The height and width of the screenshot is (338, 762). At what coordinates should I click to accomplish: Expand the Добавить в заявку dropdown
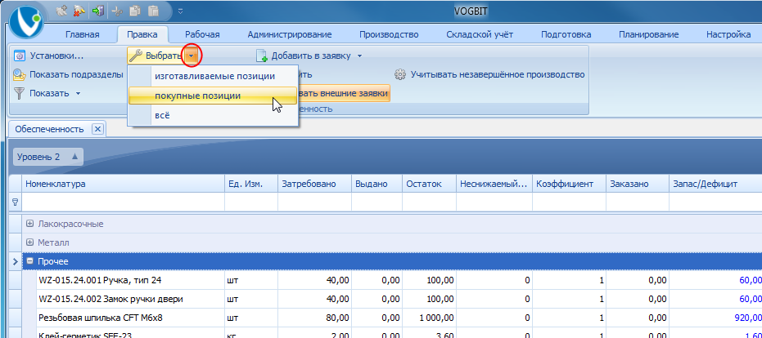click(359, 56)
